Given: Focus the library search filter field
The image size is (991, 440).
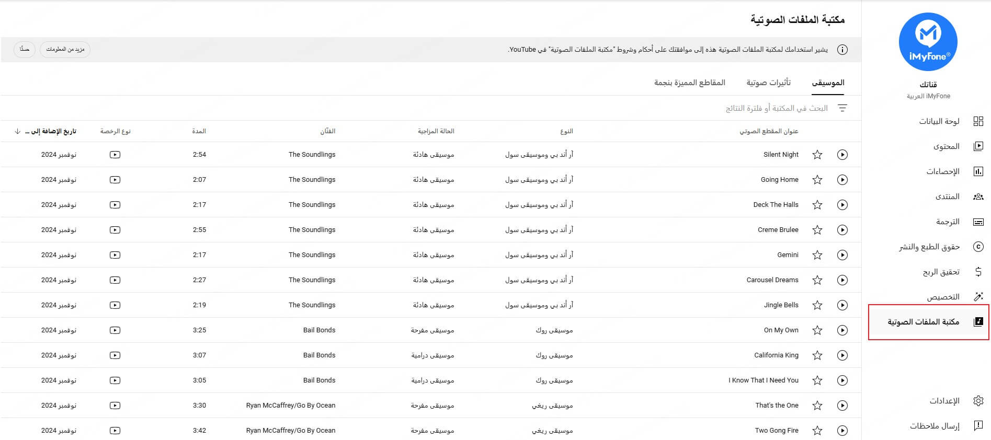Looking at the screenshot, I should click(x=776, y=108).
